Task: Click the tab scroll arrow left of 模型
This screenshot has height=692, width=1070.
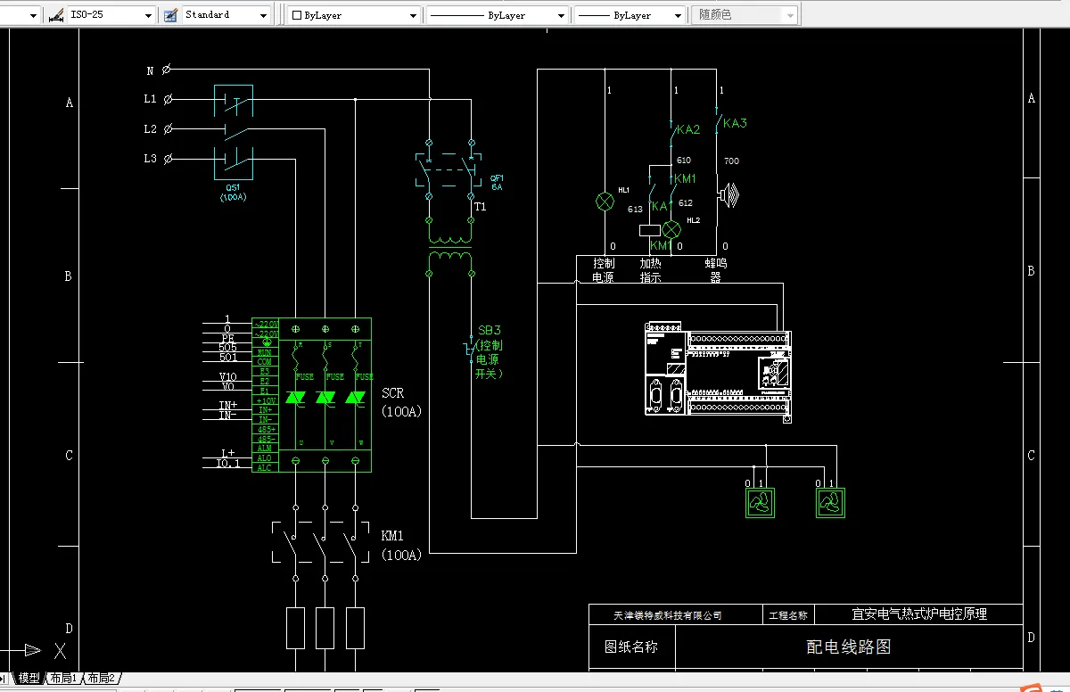Action: click(4, 679)
